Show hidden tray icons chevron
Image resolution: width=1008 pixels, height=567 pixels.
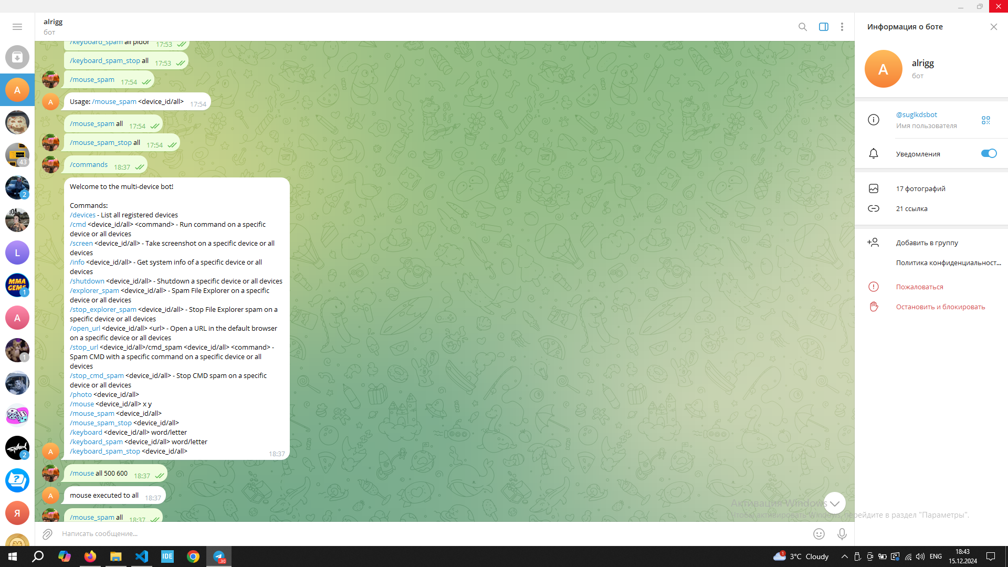(844, 556)
